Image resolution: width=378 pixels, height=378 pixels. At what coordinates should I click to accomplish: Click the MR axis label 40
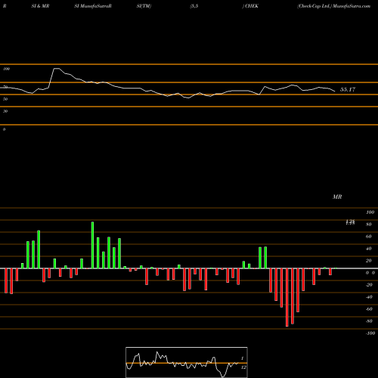pos(369,249)
